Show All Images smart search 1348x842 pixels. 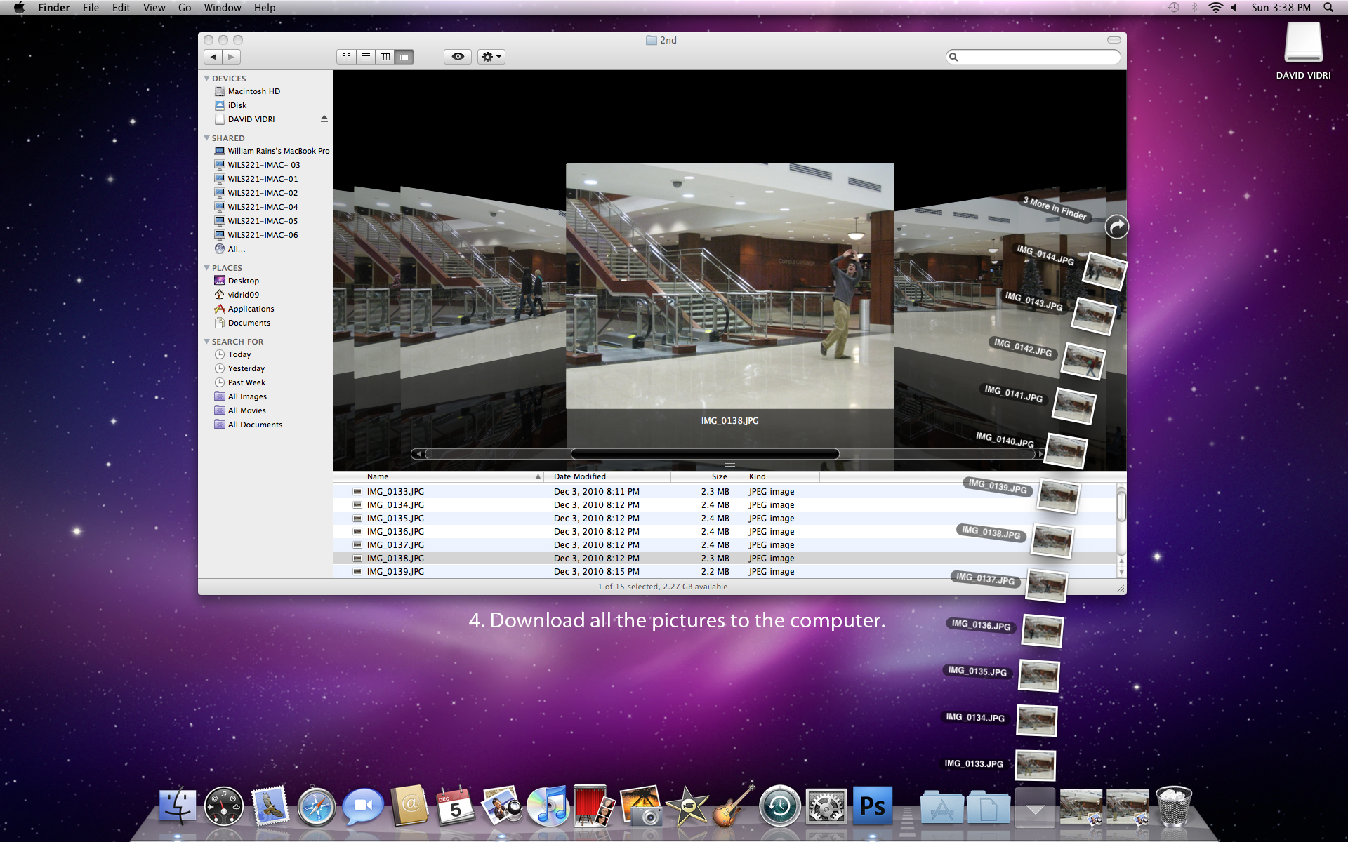[x=247, y=396]
